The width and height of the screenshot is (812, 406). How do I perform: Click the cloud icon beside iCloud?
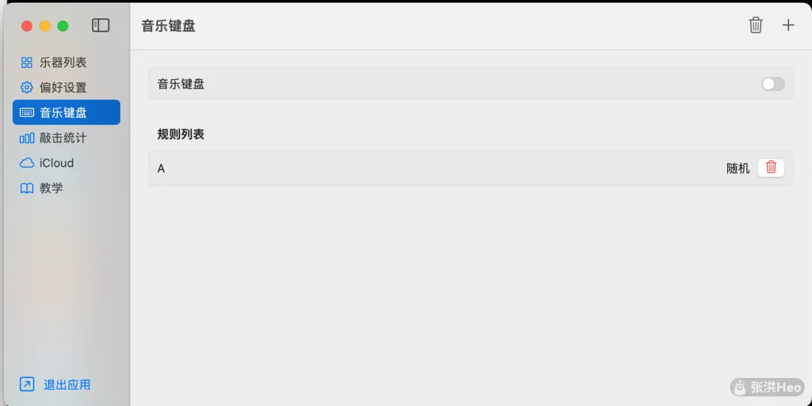click(x=27, y=162)
